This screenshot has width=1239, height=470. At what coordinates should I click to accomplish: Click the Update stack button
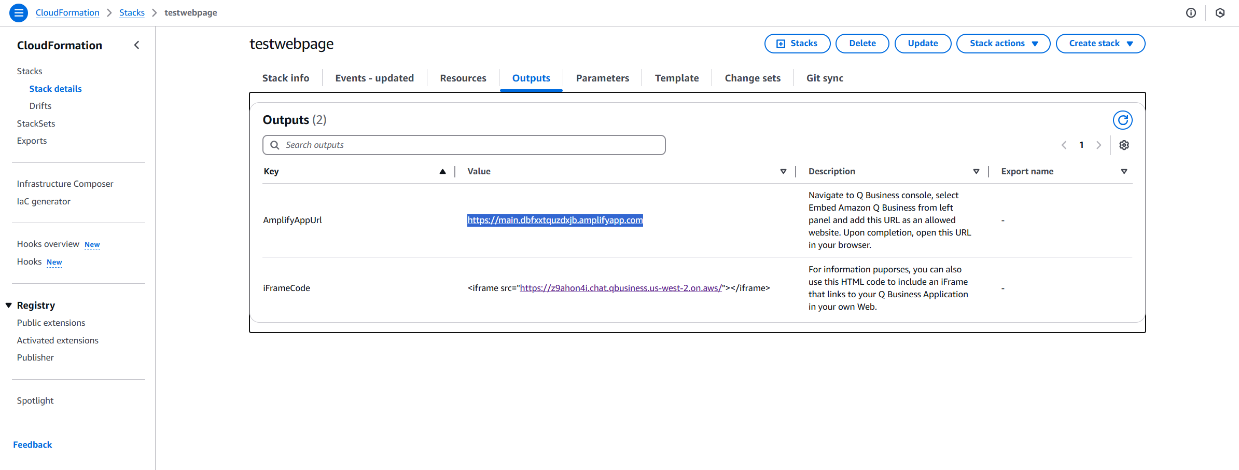point(923,44)
